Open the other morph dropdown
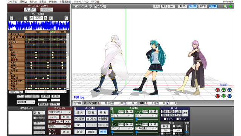This screenshot has width=241, height=136. [146, 128]
